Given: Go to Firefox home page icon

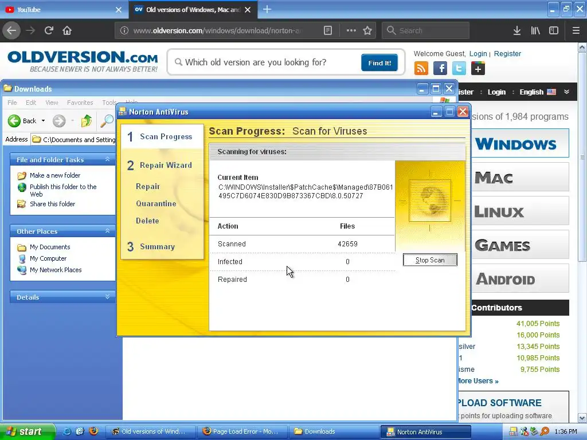Looking at the screenshot, I should point(67,30).
